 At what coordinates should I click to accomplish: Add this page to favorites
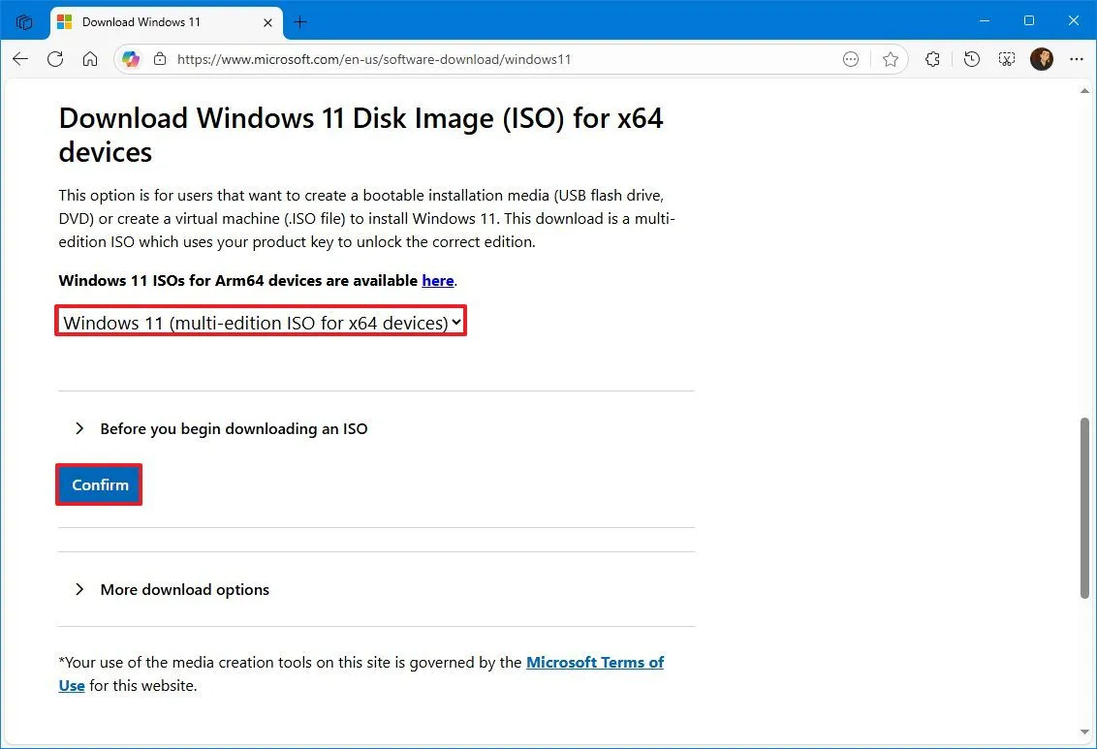click(x=891, y=59)
